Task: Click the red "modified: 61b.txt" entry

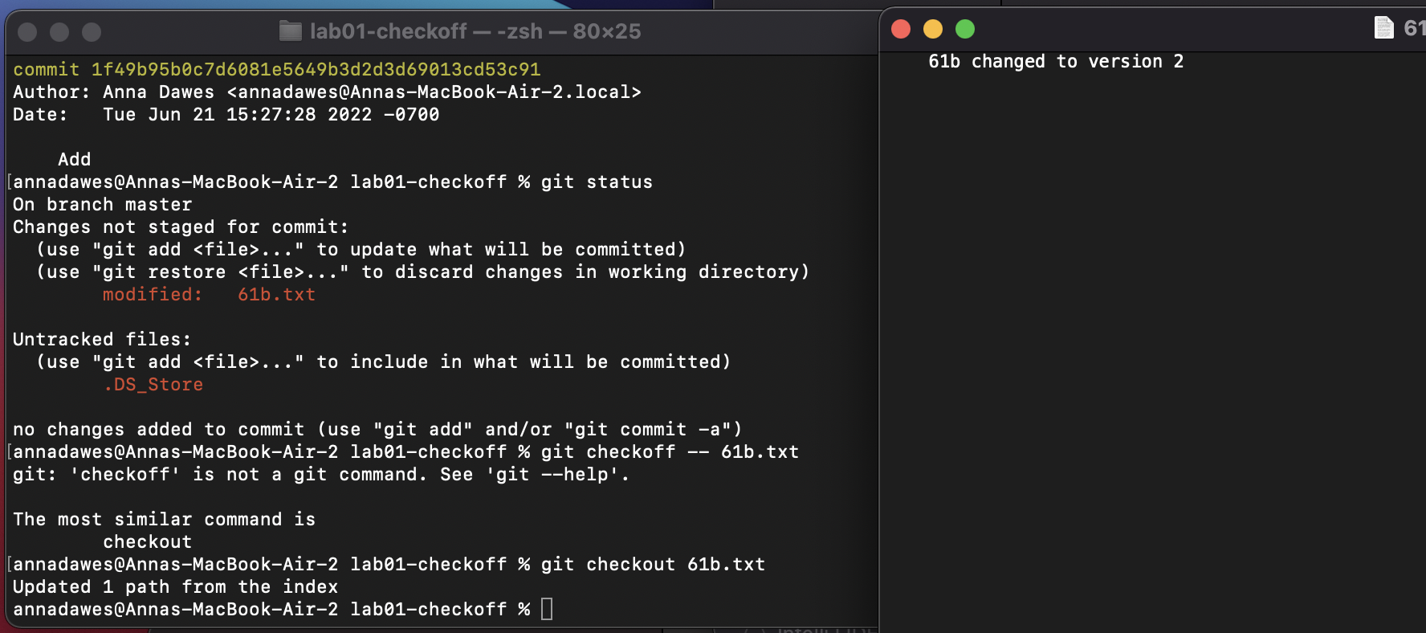Action: pyautogui.click(x=209, y=295)
